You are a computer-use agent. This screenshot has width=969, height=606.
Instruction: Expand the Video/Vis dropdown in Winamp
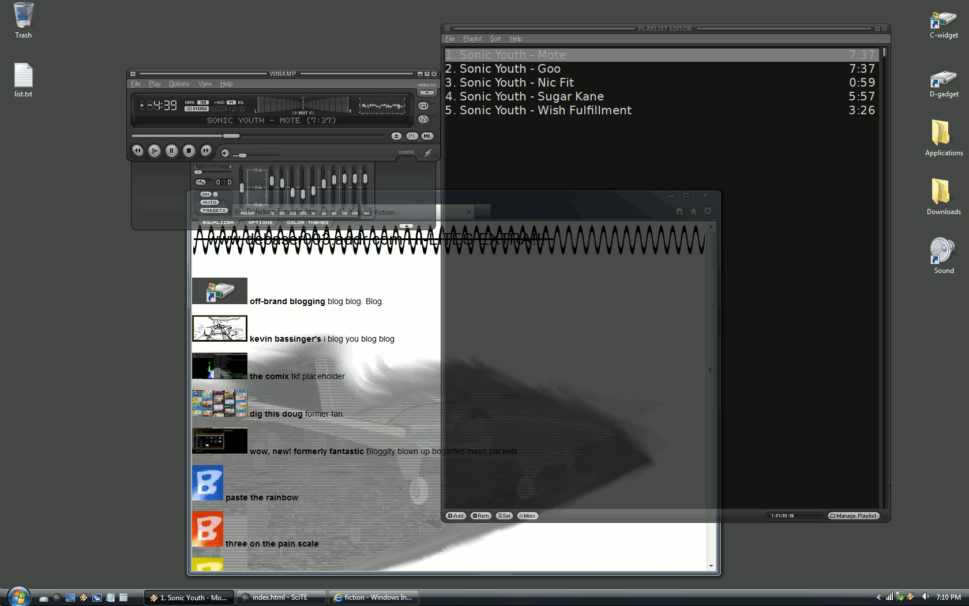click(x=427, y=92)
